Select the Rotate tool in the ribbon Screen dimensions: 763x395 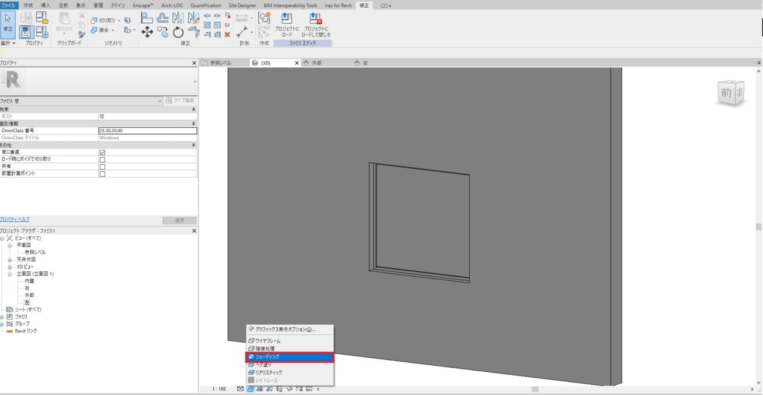[x=178, y=33]
